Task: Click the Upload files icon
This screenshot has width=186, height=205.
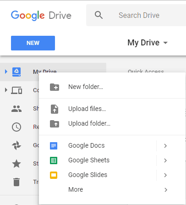Action: pyautogui.click(x=55, y=109)
